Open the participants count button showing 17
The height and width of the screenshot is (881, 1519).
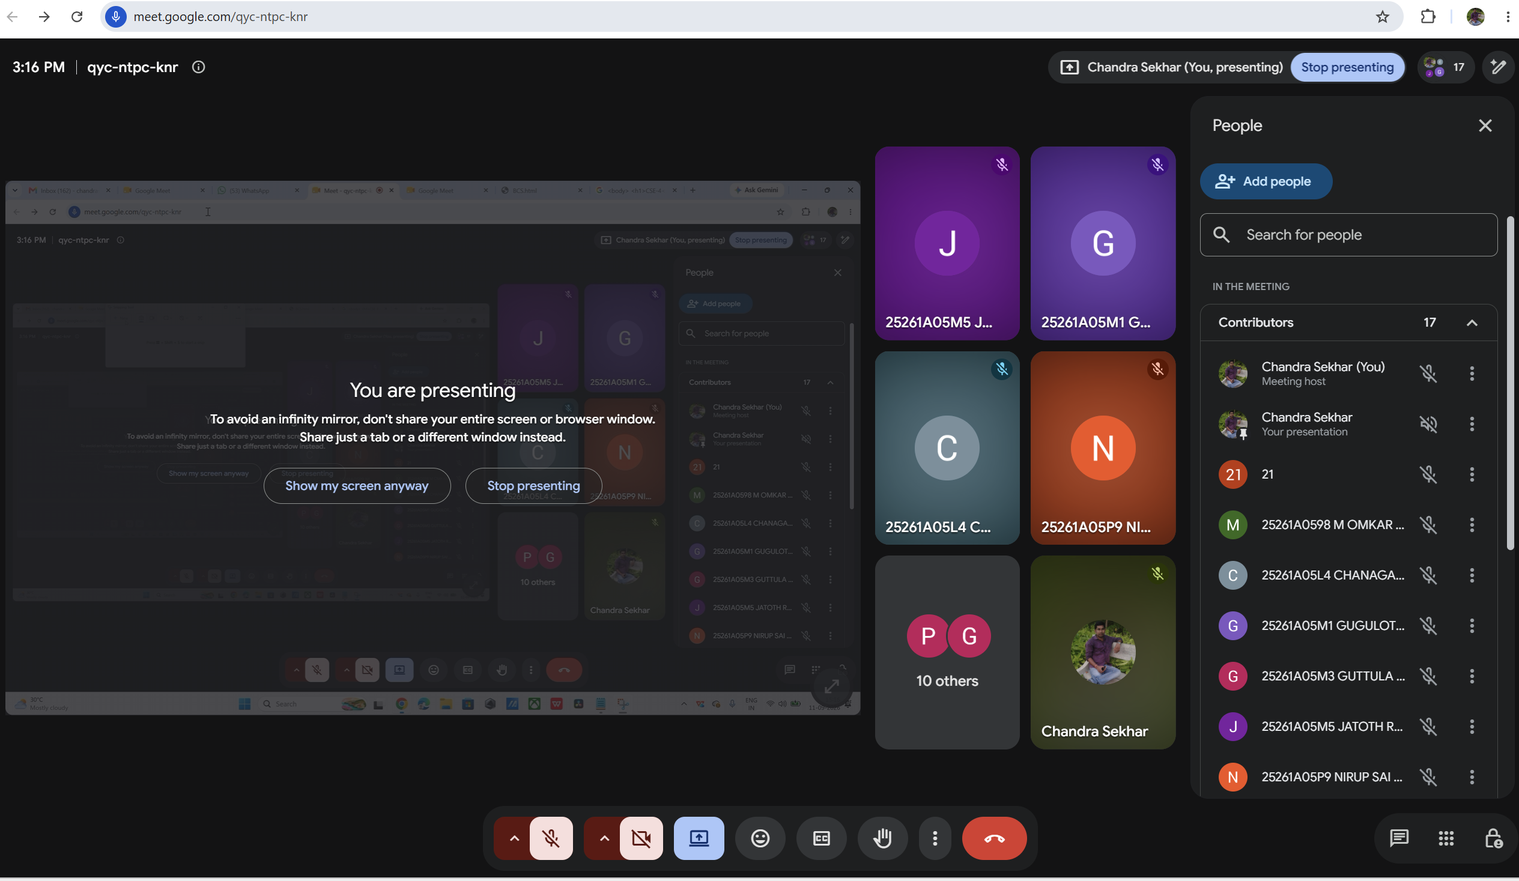point(1445,67)
